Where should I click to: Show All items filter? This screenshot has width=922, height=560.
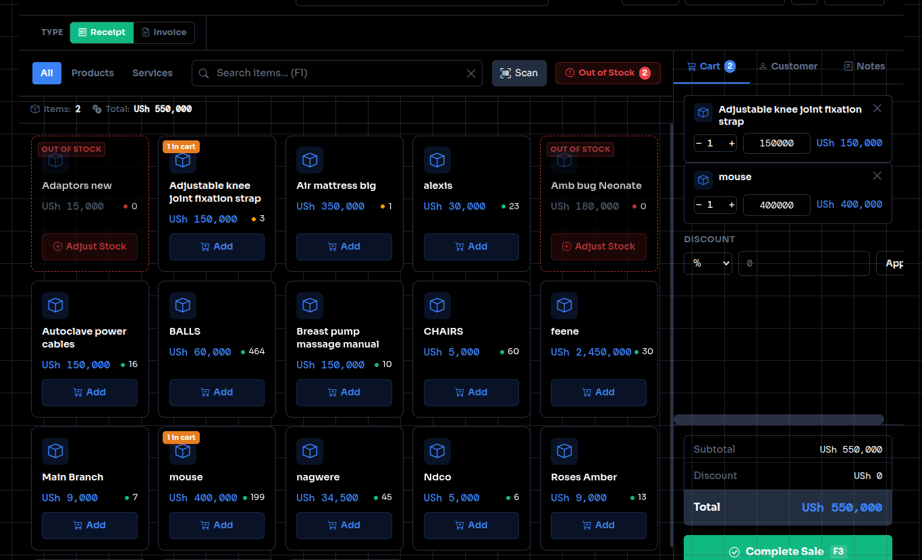pyautogui.click(x=47, y=73)
